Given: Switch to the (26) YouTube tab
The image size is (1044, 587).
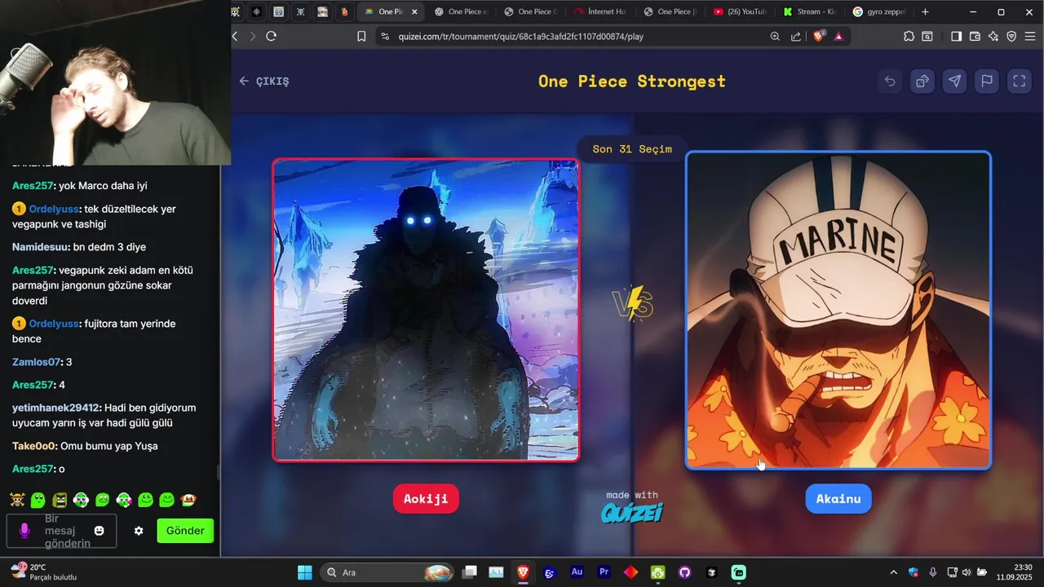Looking at the screenshot, I should pyautogui.click(x=739, y=12).
